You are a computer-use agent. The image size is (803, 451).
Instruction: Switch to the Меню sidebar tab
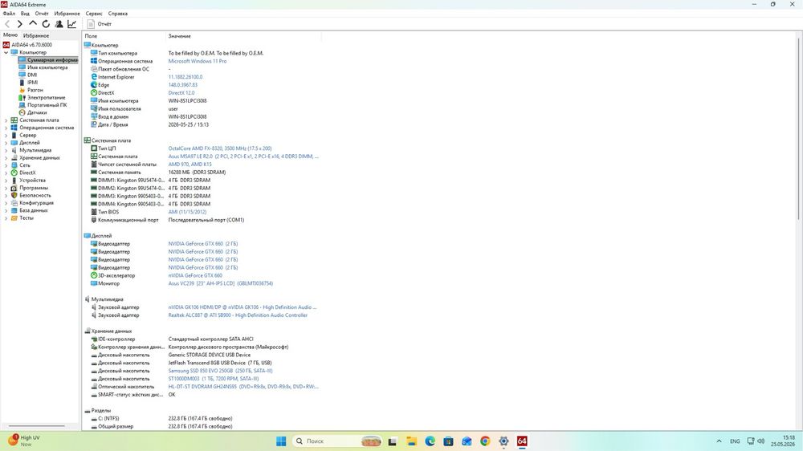(10, 35)
